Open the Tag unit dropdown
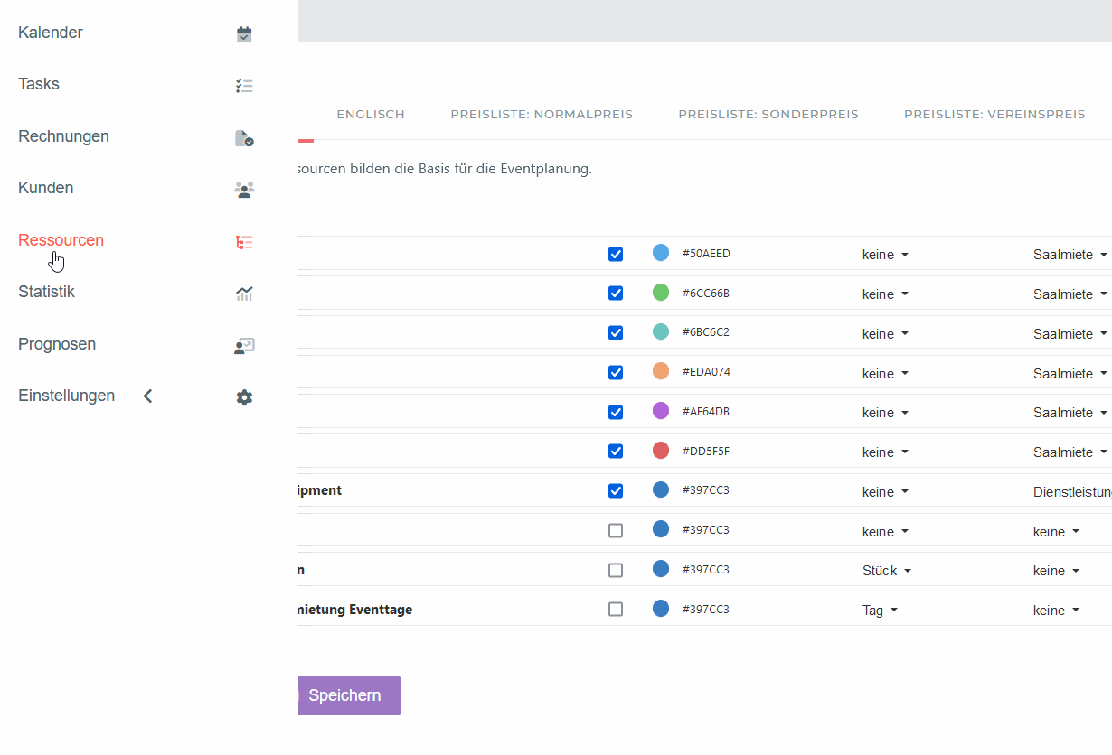The image size is (1112, 755). [x=880, y=611]
